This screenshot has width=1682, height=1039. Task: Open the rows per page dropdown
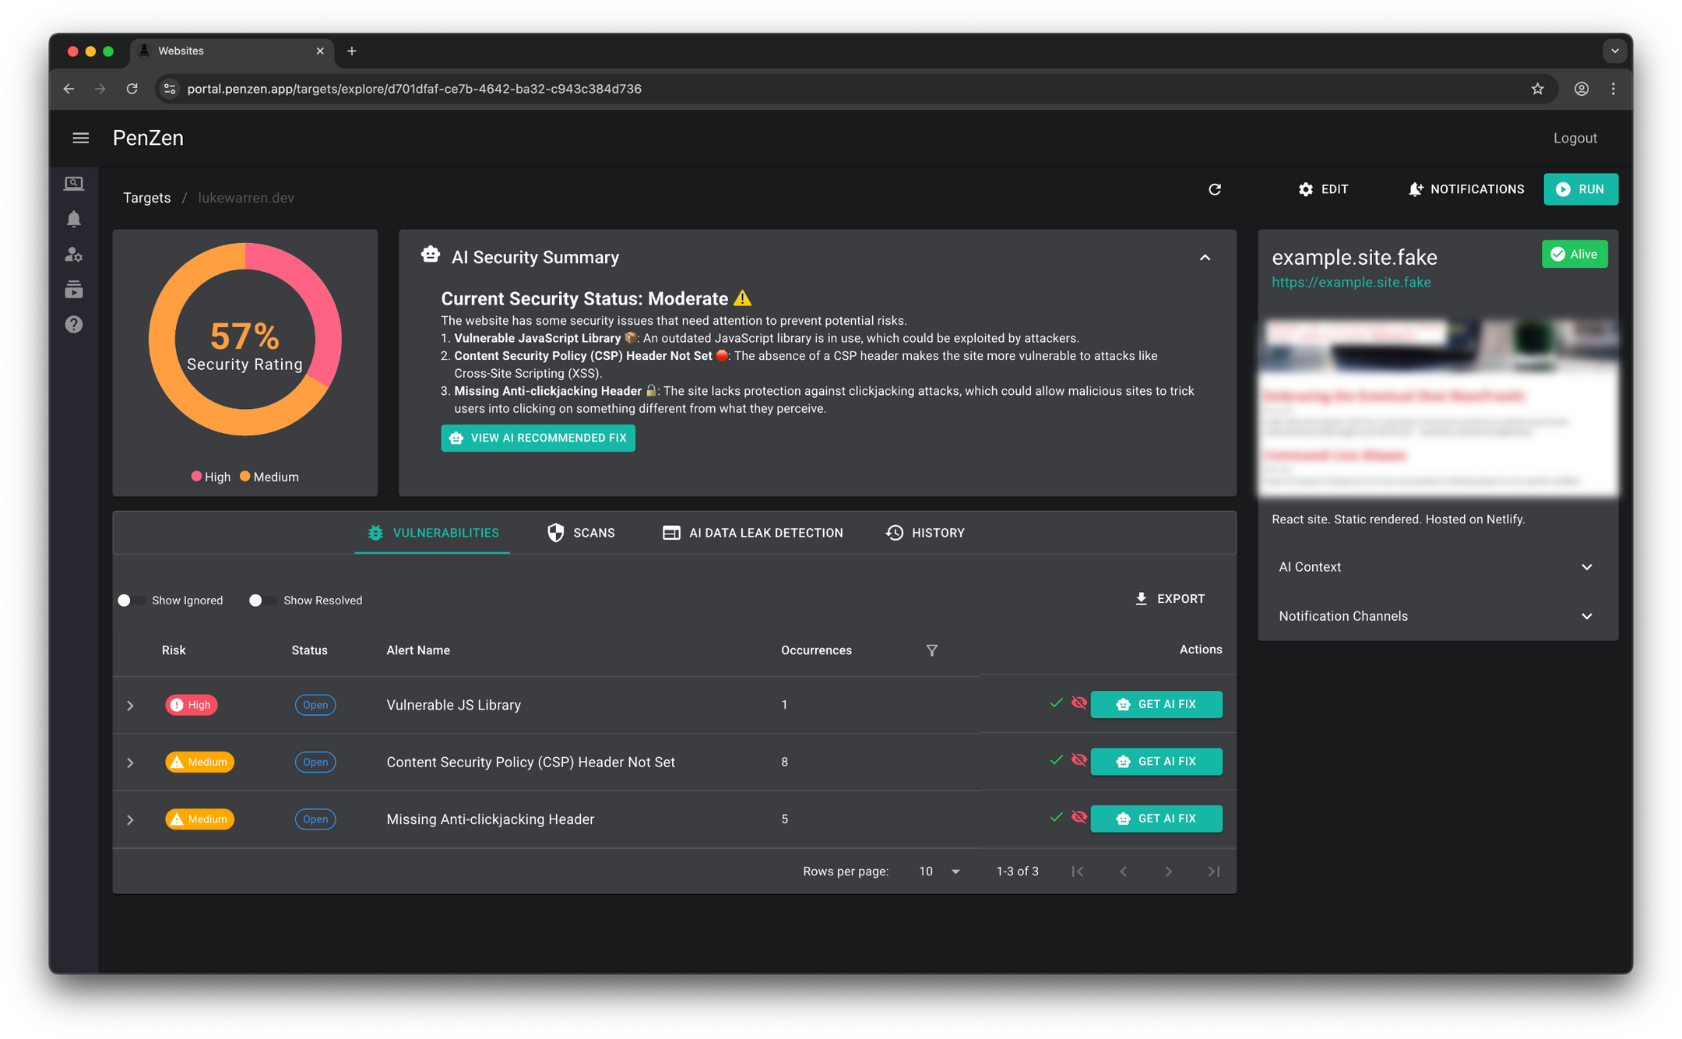939,872
